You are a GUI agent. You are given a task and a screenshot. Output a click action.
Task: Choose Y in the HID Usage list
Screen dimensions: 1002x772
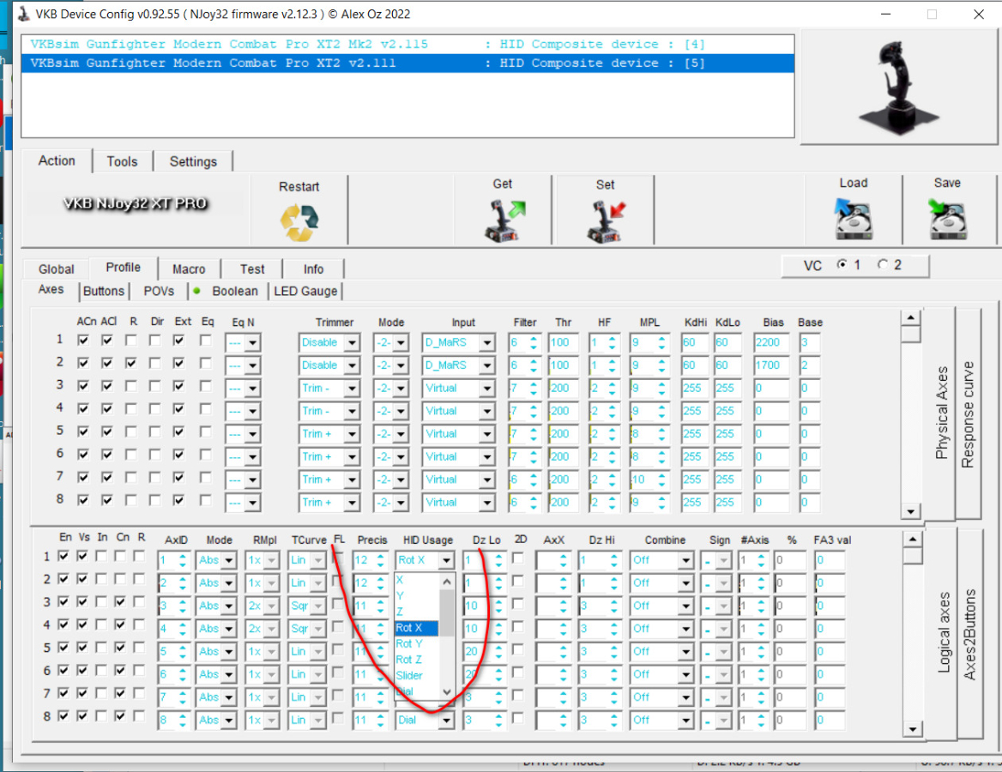416,595
